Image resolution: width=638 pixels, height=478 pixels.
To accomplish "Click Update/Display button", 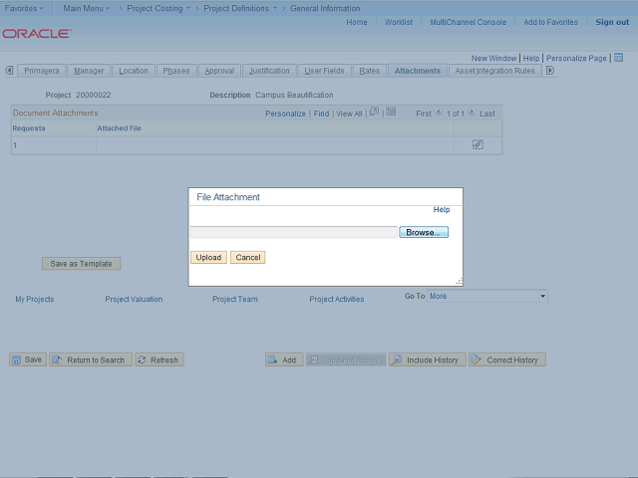I will tap(346, 359).
